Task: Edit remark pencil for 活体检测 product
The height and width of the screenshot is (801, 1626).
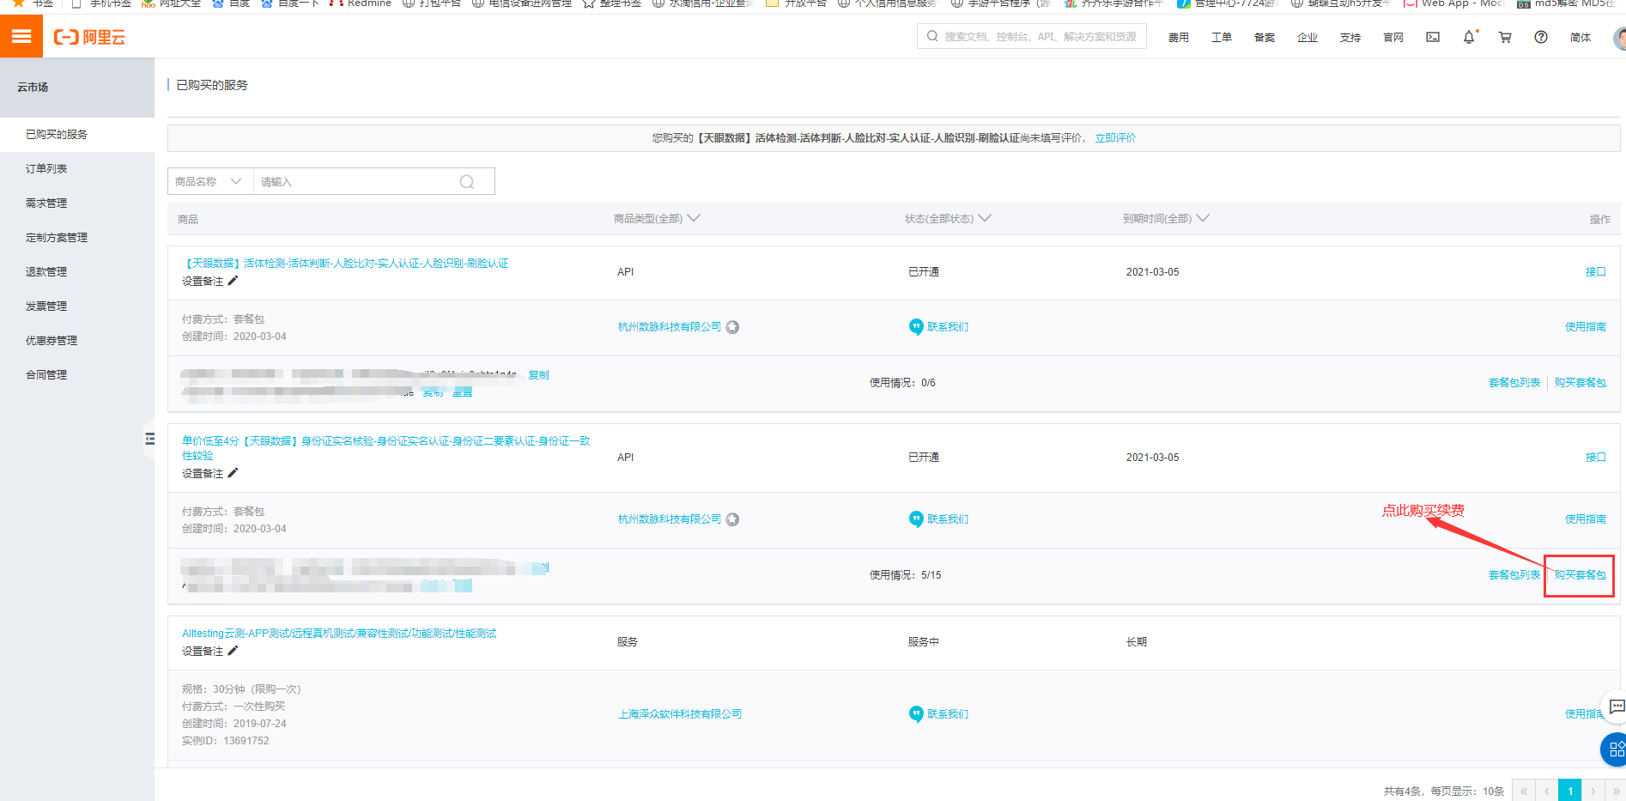Action: point(233,281)
